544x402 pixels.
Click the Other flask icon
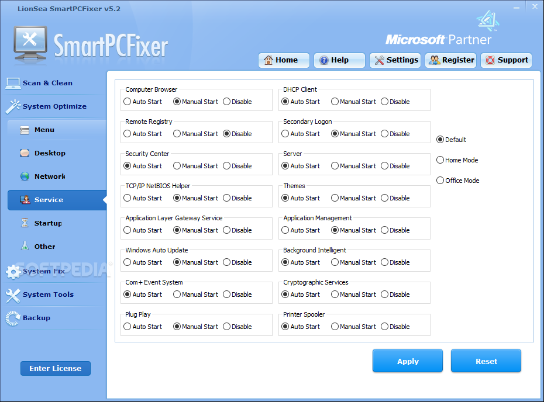point(25,246)
